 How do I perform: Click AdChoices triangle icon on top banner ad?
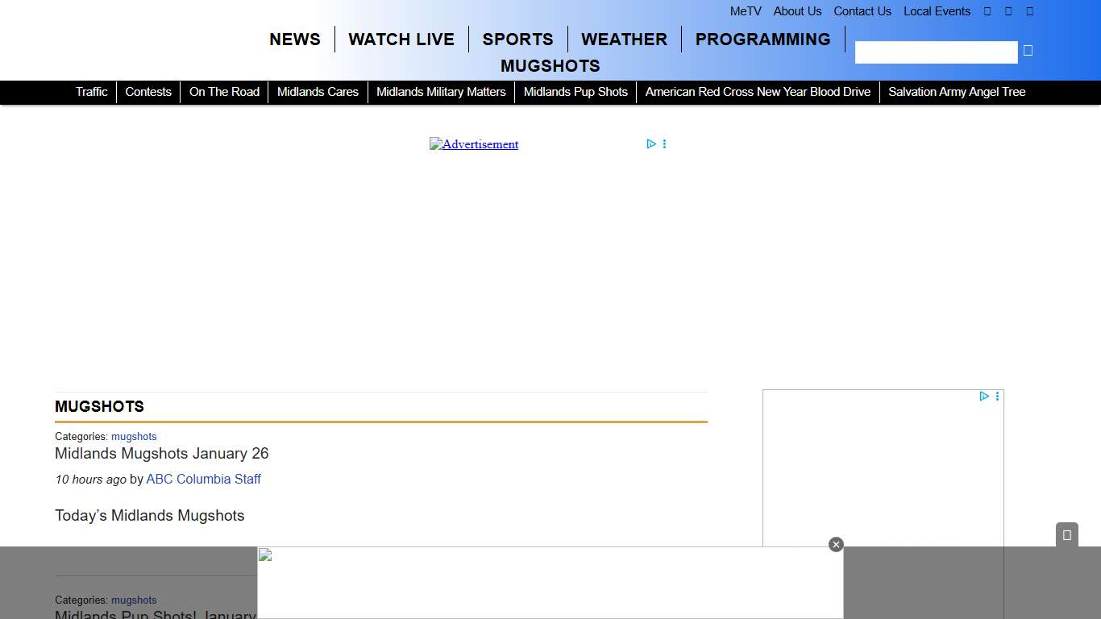coord(650,144)
